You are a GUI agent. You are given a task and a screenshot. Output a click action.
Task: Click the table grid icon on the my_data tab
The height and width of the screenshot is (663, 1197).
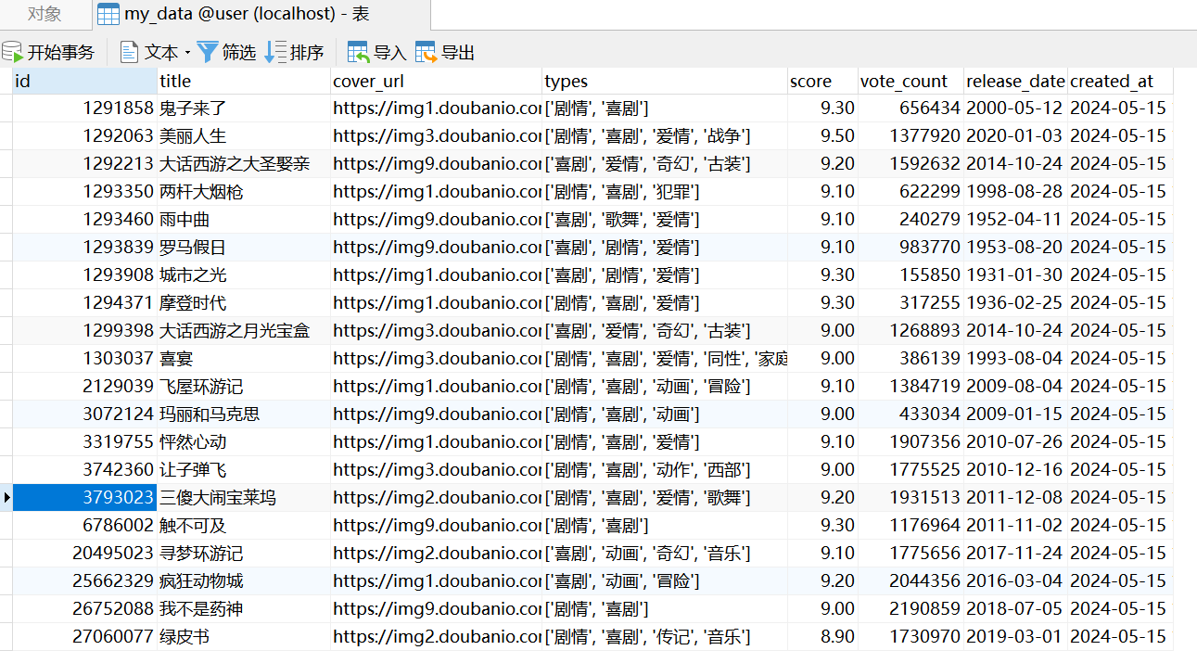[108, 15]
